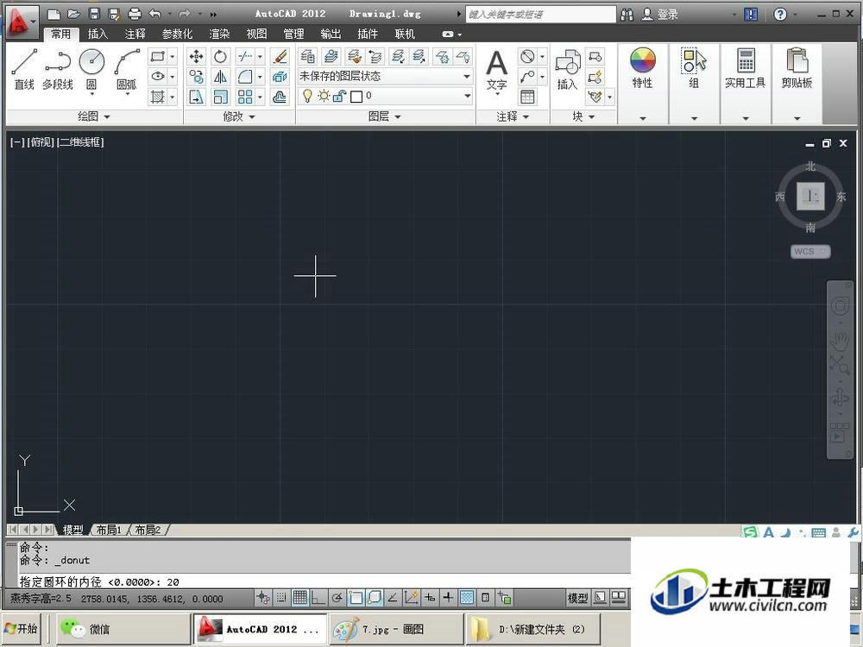863x647 pixels.
Task: Open the Annotate (注释) ribbon tab
Action: (135, 35)
